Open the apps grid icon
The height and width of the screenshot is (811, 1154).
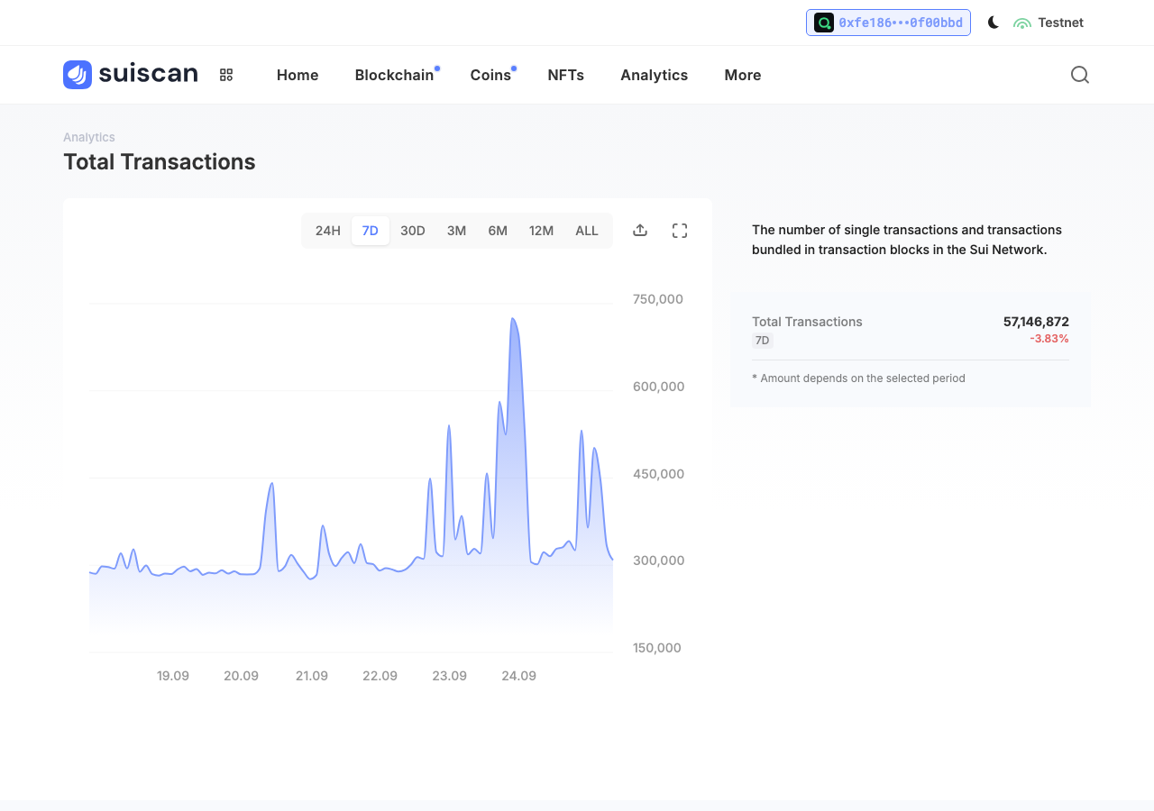(226, 75)
